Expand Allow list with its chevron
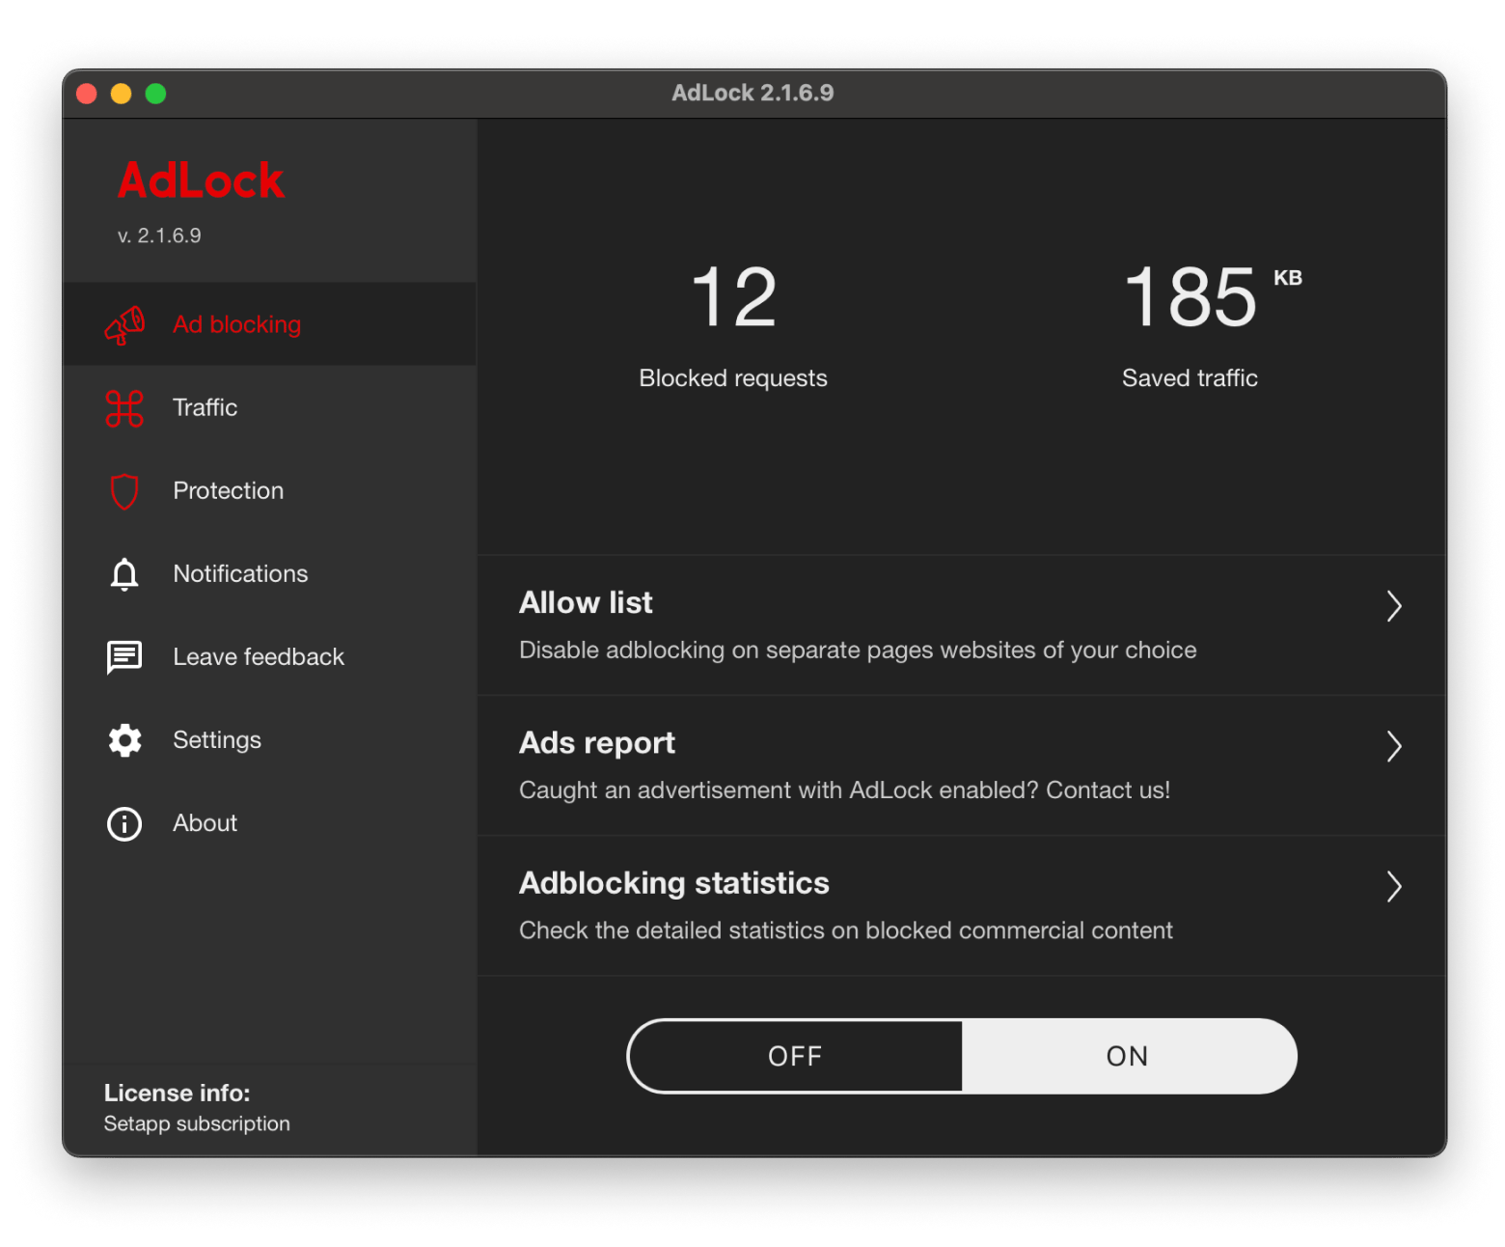Viewport: 1505px width, 1247px height. point(1393,606)
